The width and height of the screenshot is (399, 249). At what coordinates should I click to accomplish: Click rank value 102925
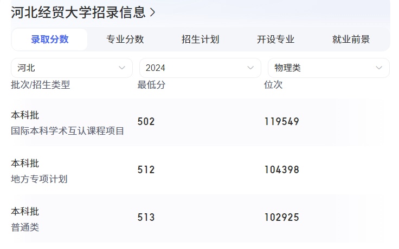[x=282, y=218]
